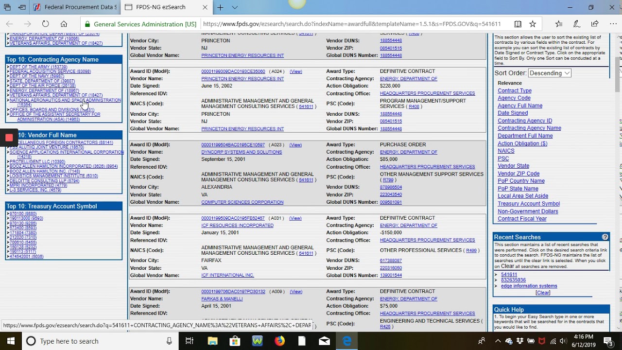Click the taskbar clock showing 4:16 PM
Viewport: 622px width, 350px height.
(583, 341)
